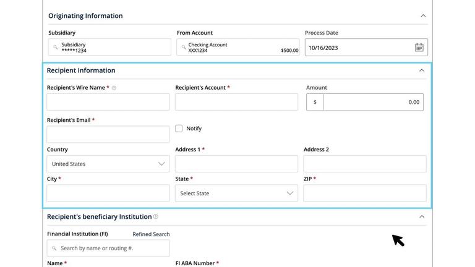Viewport: 475px width, 267px height.
Task: Click the search icon in From Account field
Action: [184, 47]
